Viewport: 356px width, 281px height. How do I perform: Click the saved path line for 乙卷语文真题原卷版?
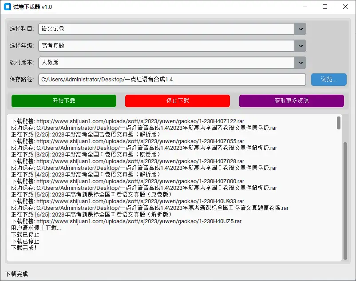[x=142, y=127]
